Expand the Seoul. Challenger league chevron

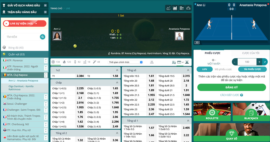pos(46,104)
